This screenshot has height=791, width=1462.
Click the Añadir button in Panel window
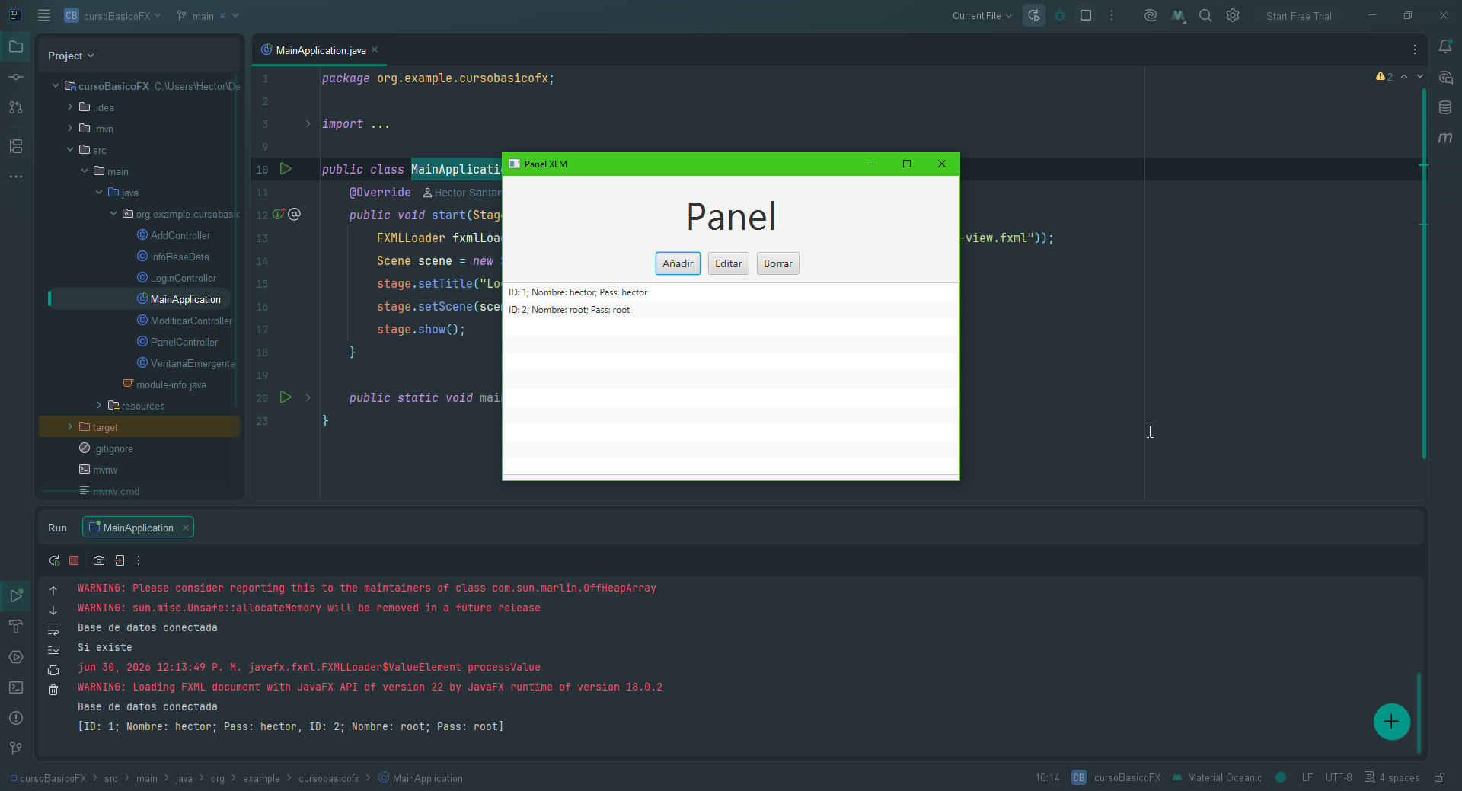coord(678,263)
